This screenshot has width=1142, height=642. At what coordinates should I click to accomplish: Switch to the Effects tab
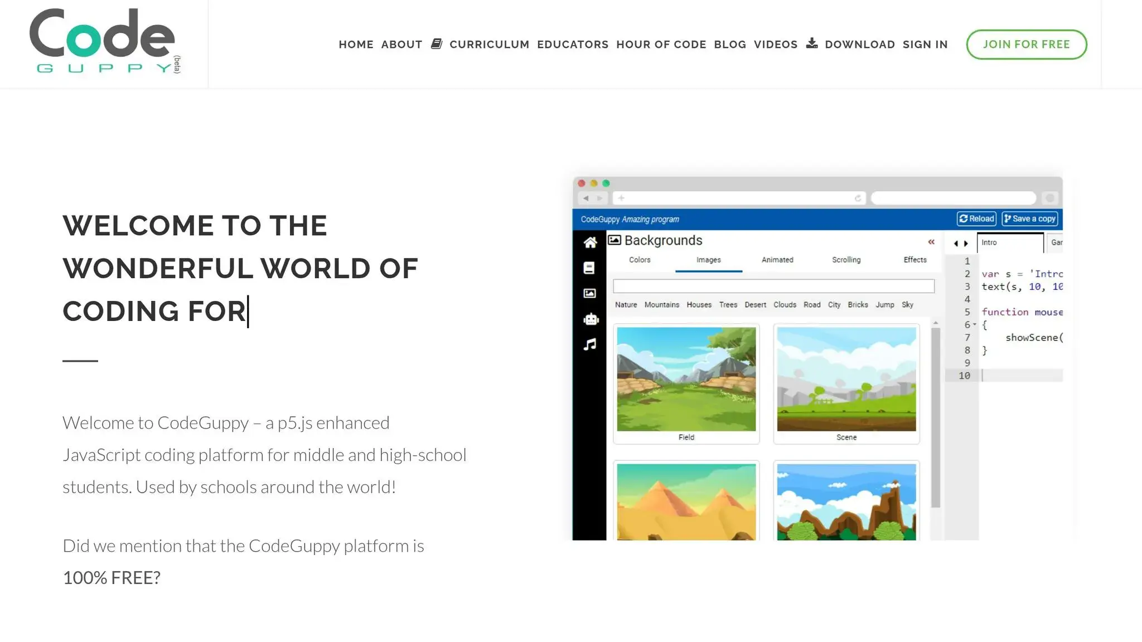pyautogui.click(x=915, y=260)
